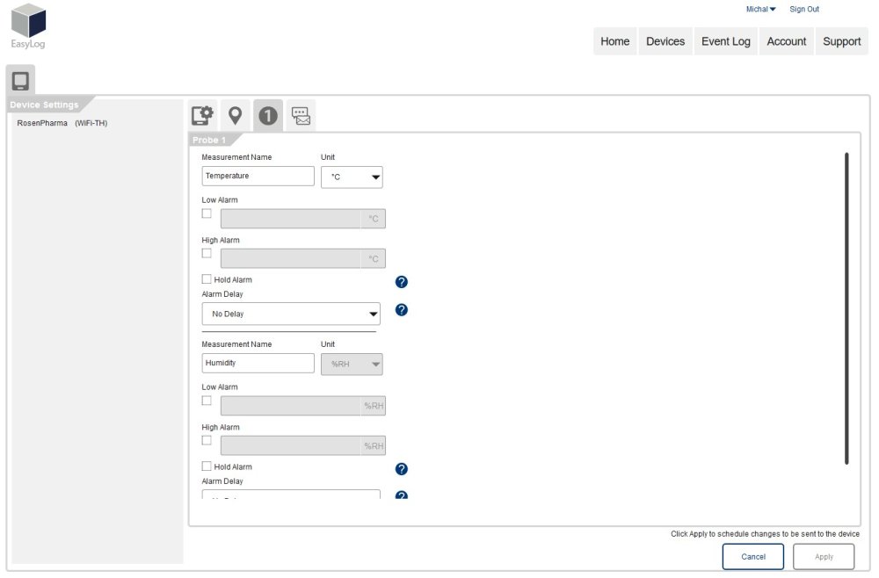Enable the Temperature High Alarm checkbox
Screen dimensions: 879x578
click(207, 253)
